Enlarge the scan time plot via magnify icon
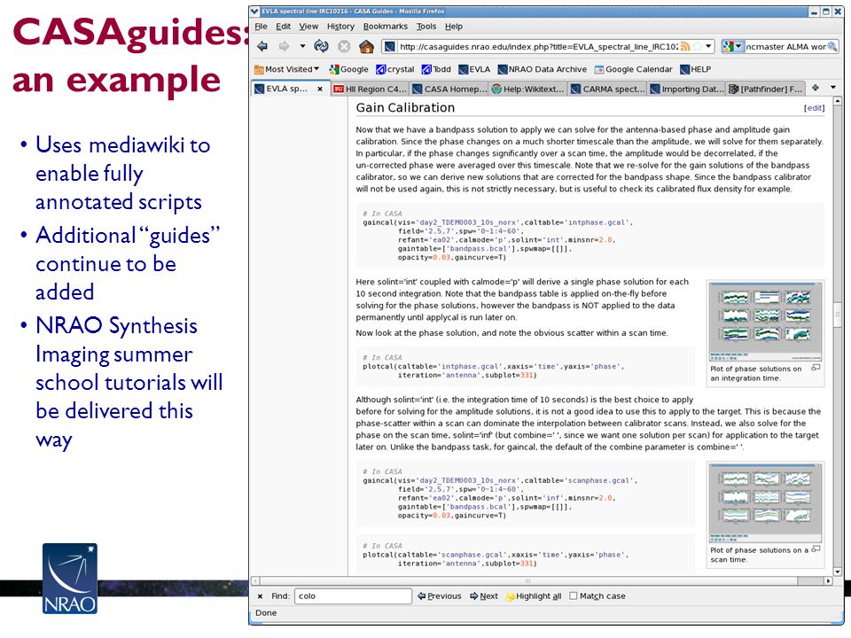851x638 pixels. point(816,549)
